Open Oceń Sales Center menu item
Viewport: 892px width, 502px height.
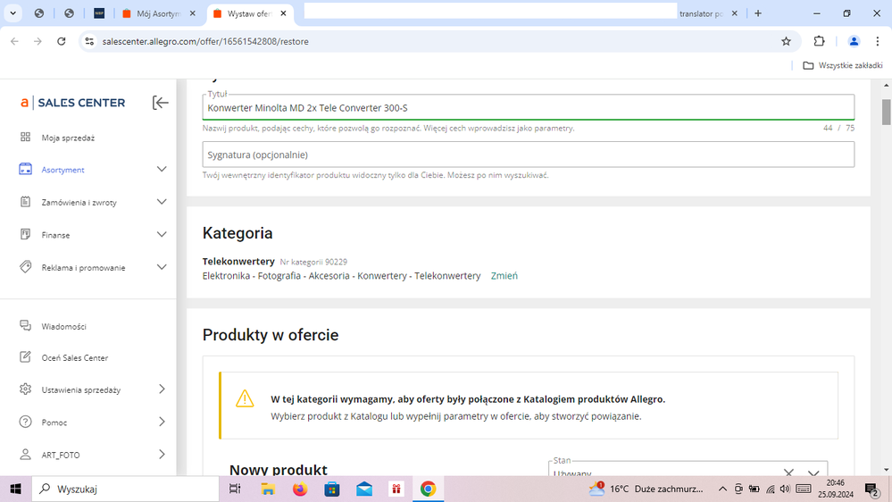(74, 357)
